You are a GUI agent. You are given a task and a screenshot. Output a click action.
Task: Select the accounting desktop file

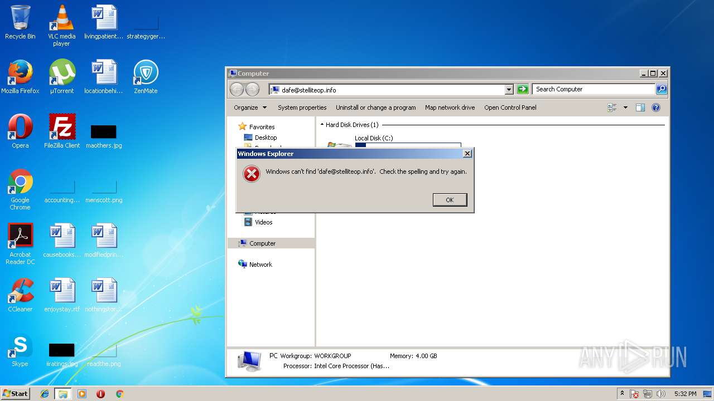pyautogui.click(x=61, y=192)
